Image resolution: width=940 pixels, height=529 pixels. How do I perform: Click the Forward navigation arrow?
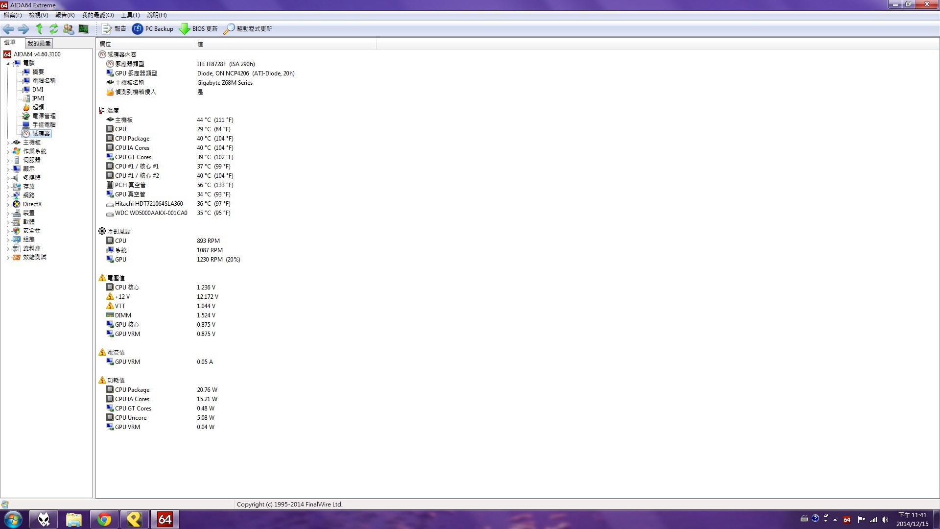[x=23, y=29]
